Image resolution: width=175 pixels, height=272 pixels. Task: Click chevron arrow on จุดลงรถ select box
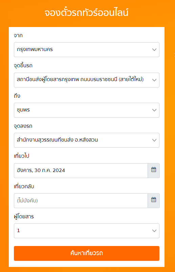tap(154, 140)
